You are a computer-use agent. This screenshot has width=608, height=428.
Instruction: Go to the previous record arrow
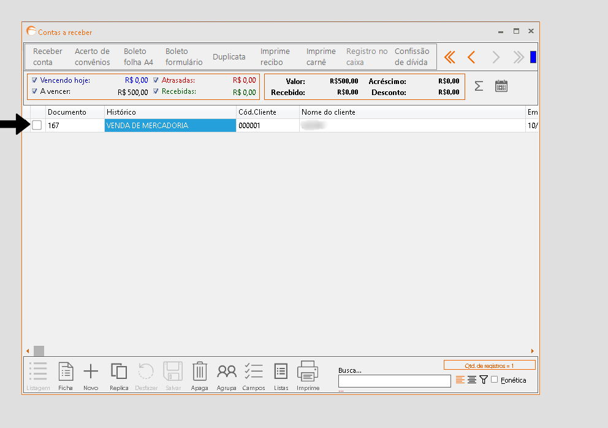click(x=471, y=57)
